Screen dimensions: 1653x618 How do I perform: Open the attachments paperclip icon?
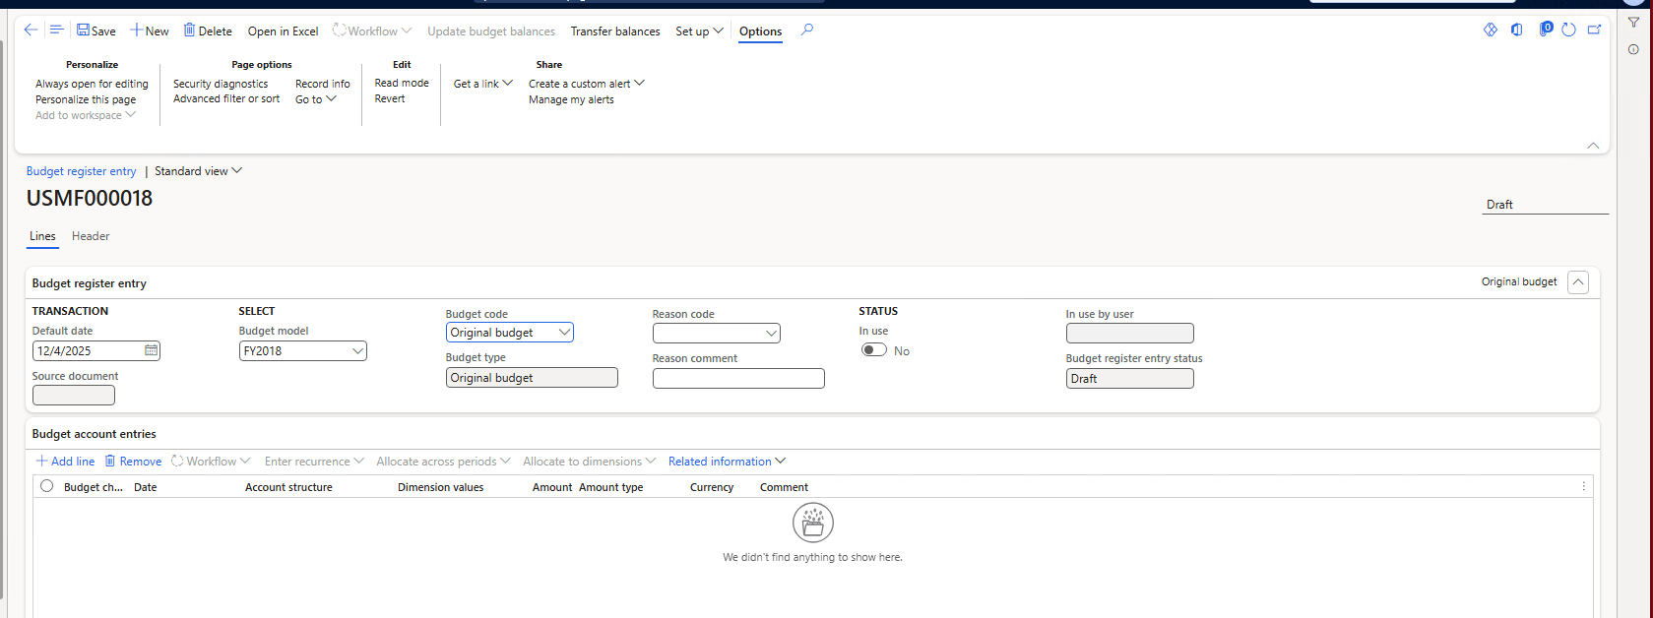(1543, 30)
